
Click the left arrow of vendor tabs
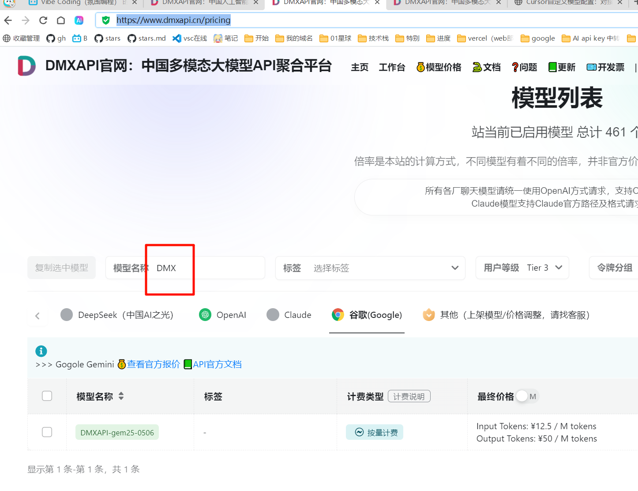coord(38,315)
